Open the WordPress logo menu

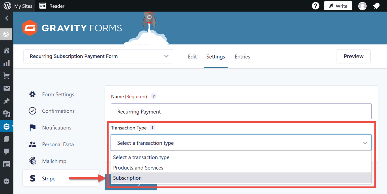click(x=7, y=6)
